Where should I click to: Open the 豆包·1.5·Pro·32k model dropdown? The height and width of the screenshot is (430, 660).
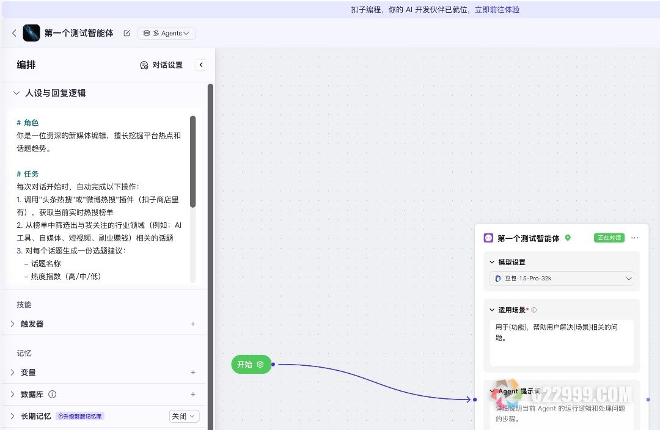(x=562, y=278)
